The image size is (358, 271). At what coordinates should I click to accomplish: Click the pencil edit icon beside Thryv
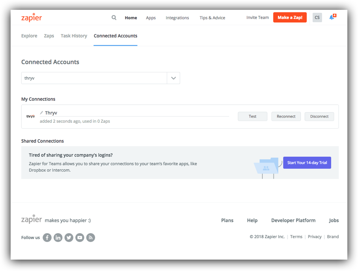tap(41, 113)
